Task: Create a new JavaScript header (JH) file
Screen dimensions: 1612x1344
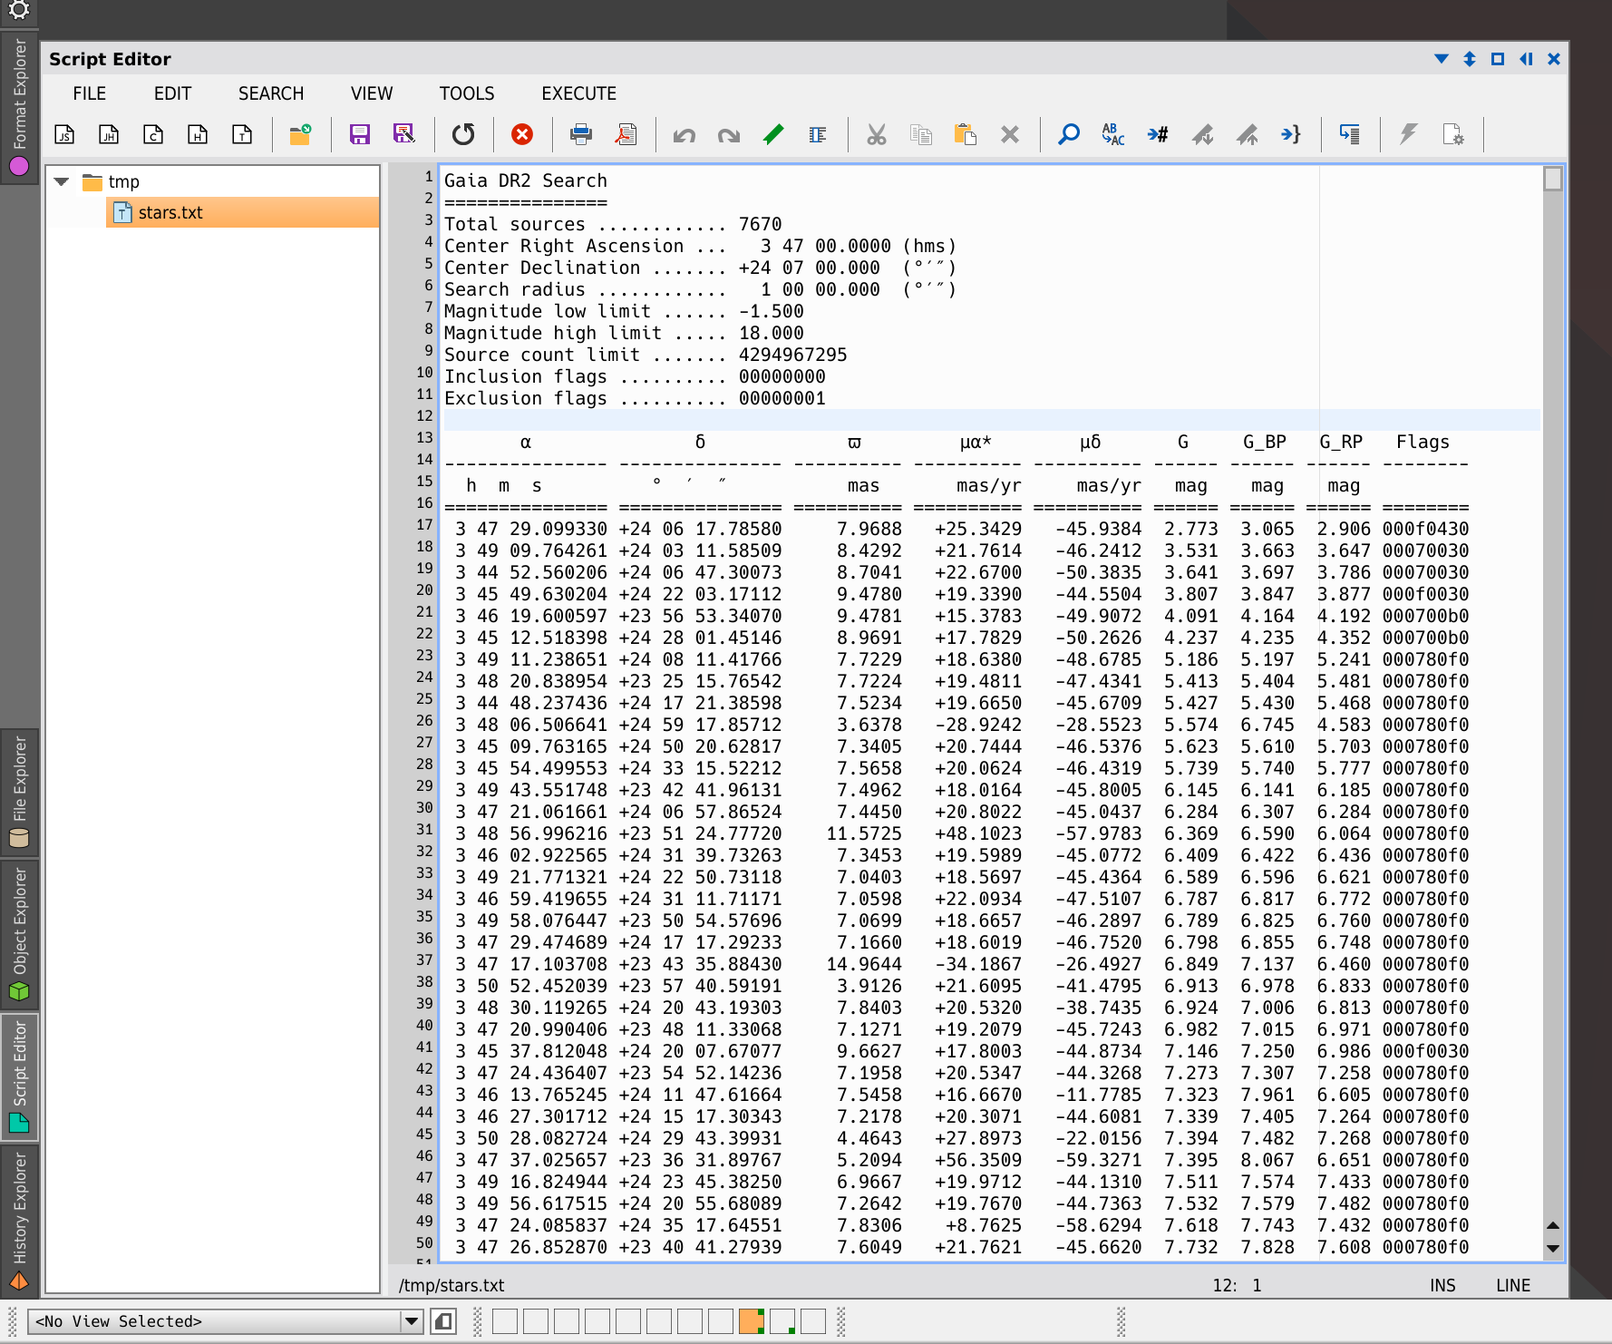Action: 109,135
